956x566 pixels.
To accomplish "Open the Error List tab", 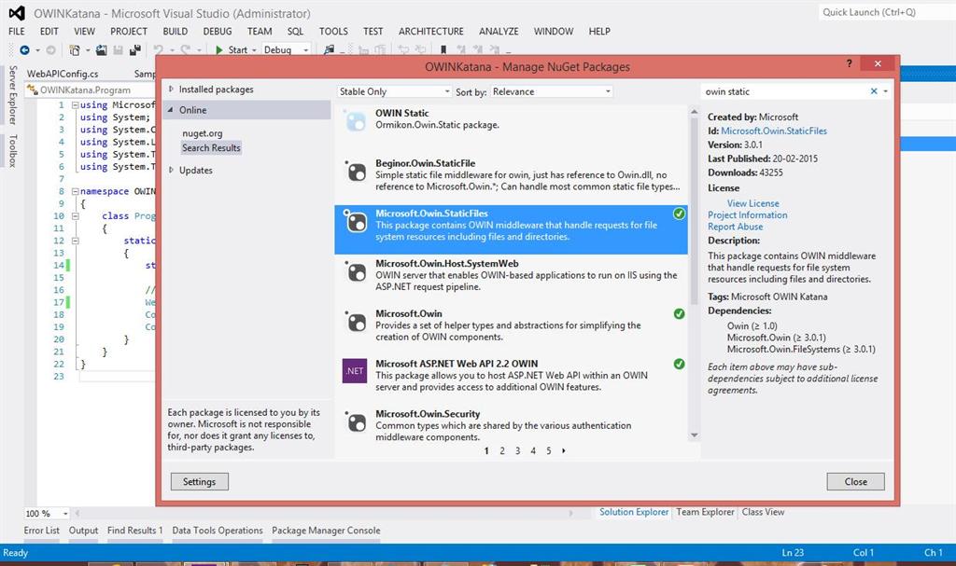I will pos(41,531).
